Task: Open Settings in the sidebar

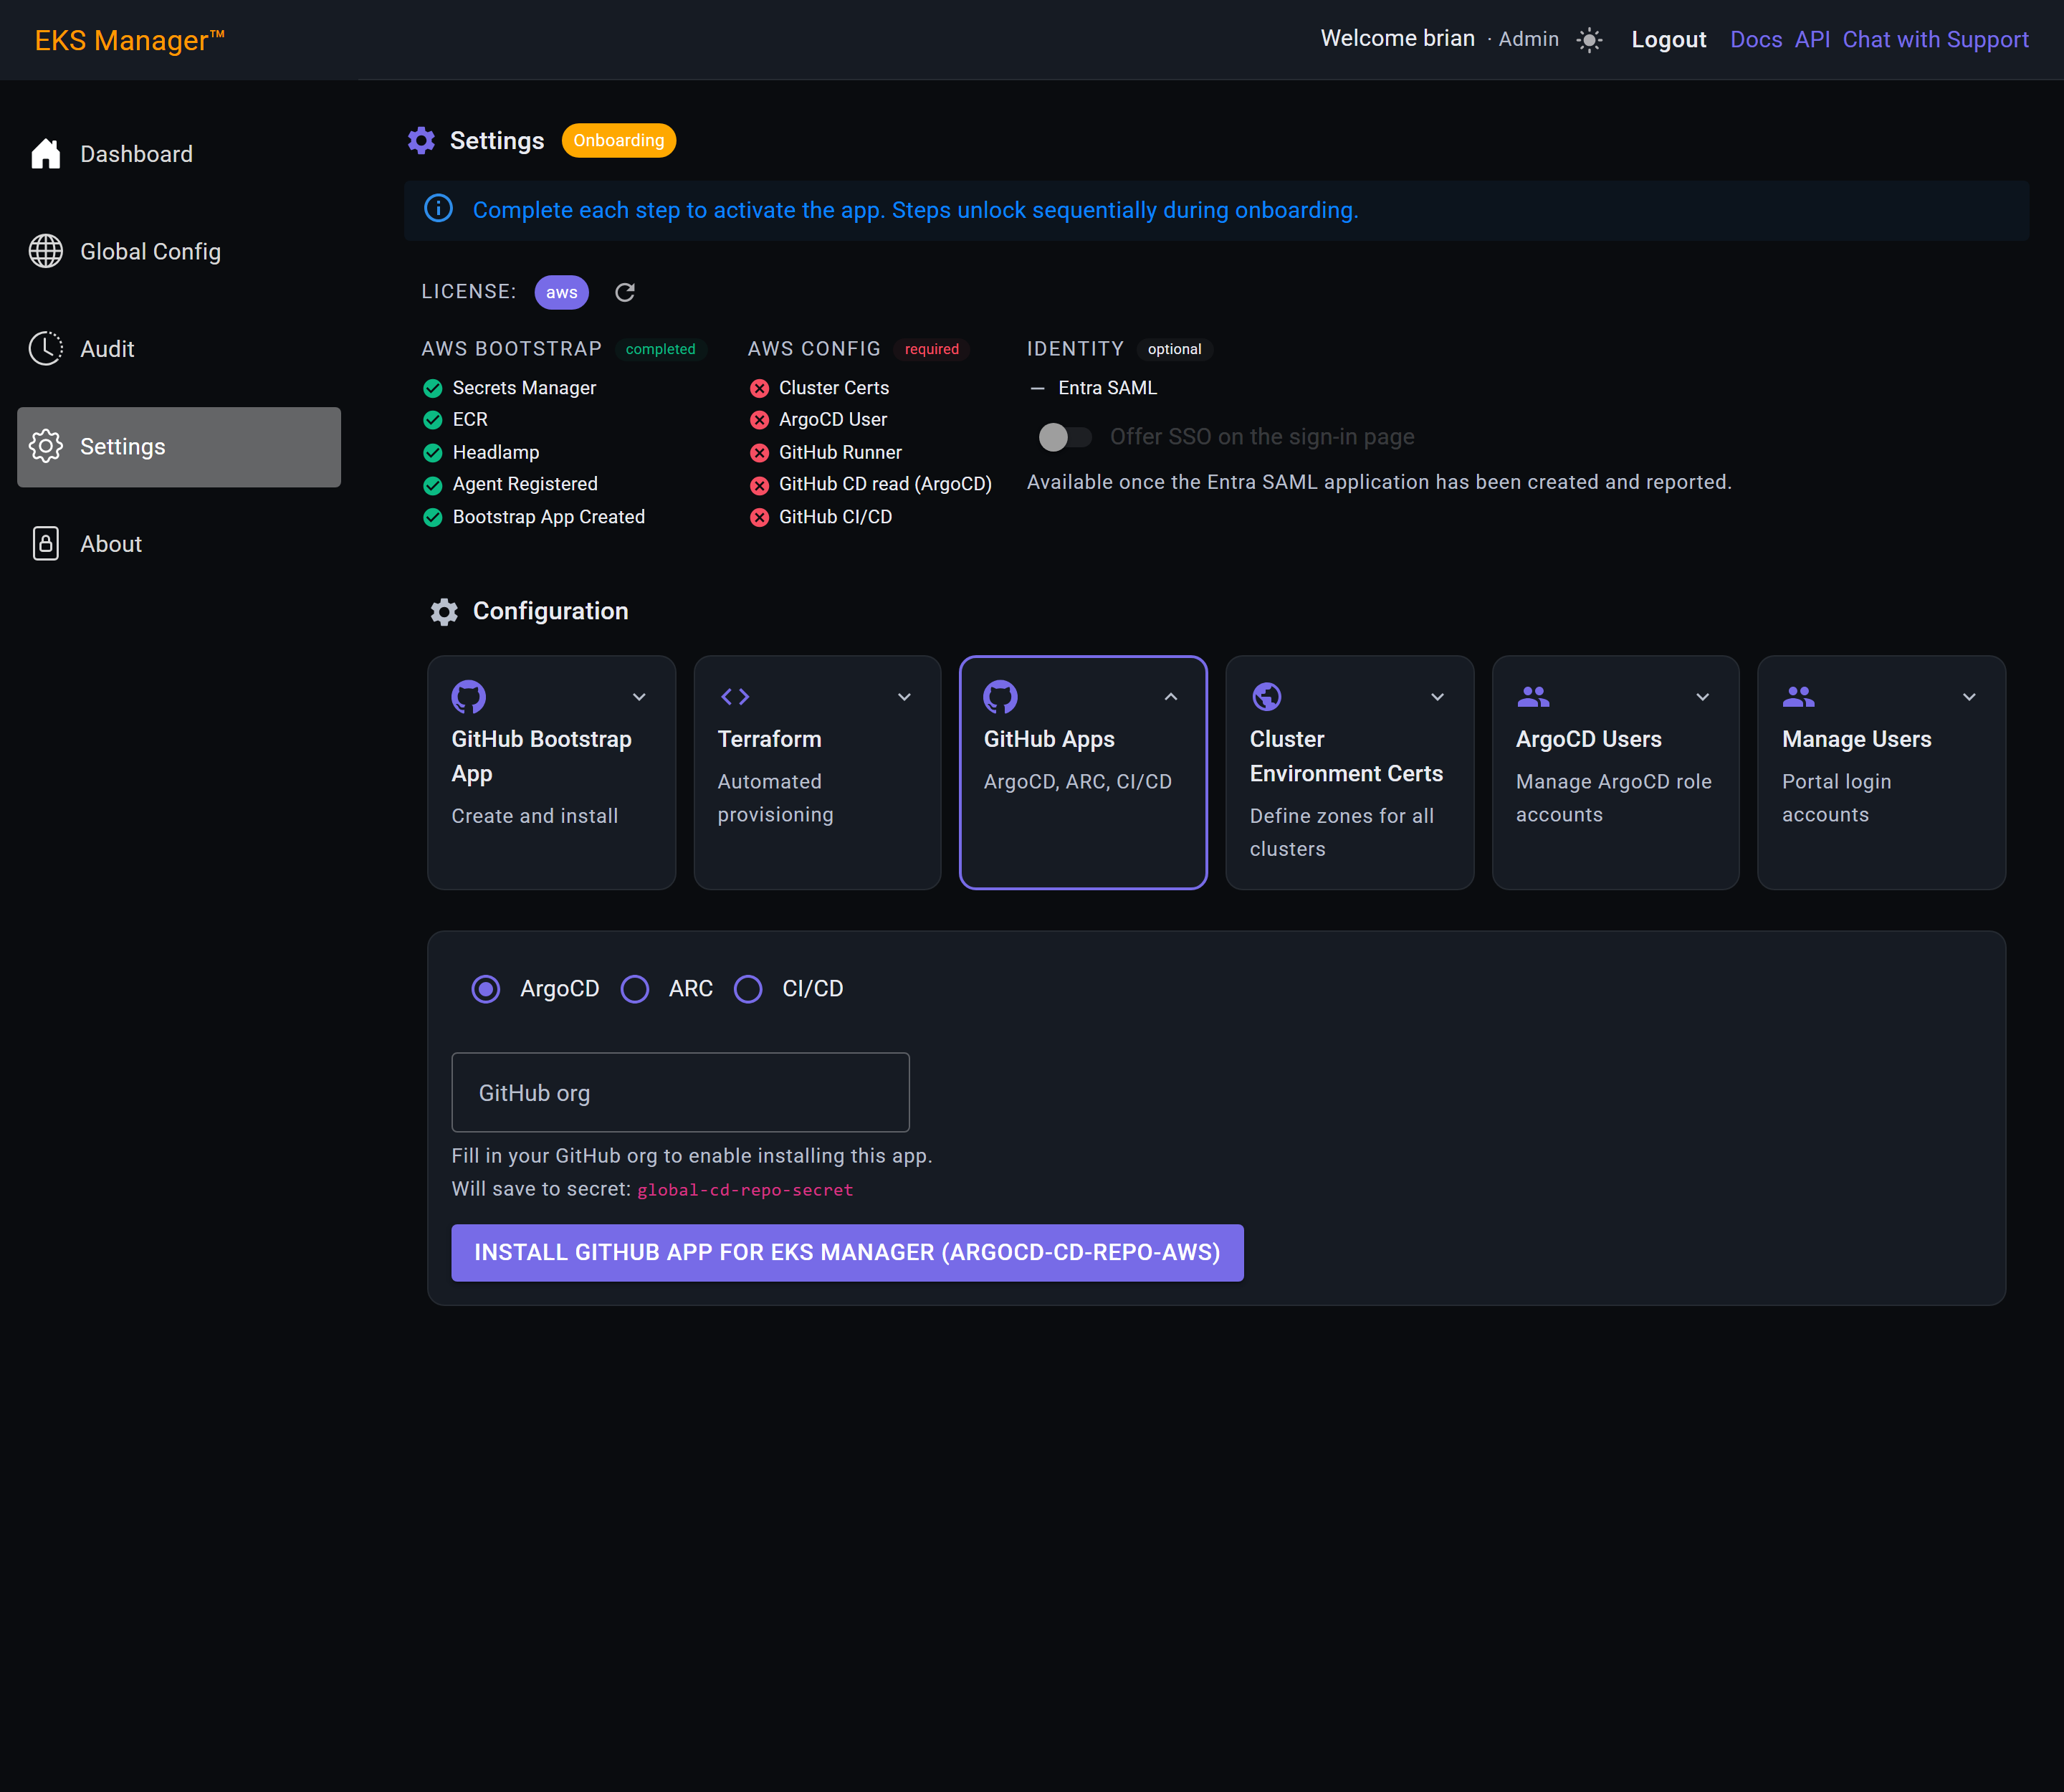Action: tap(179, 447)
